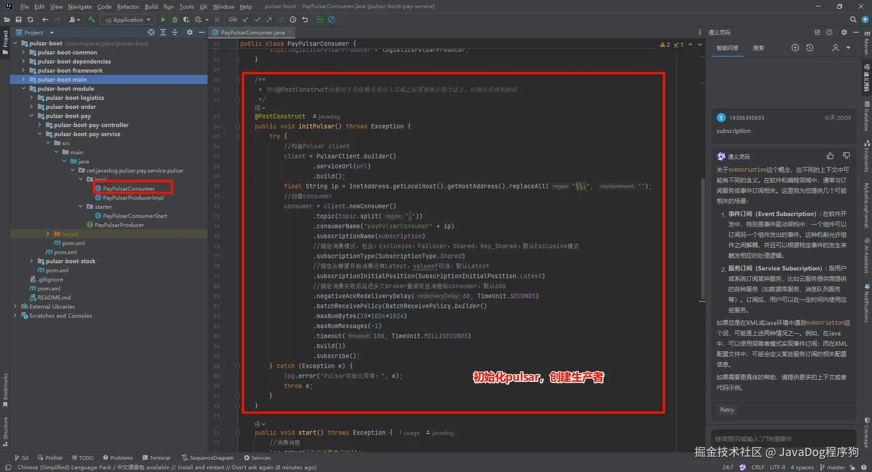Expand the pulsar-boot-pay-controller module
Image resolution: width=872 pixels, height=472 pixels.
coord(40,125)
